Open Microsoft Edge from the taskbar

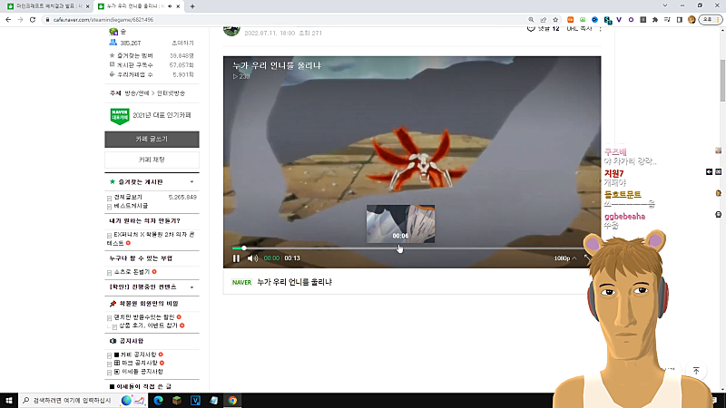pos(158,401)
